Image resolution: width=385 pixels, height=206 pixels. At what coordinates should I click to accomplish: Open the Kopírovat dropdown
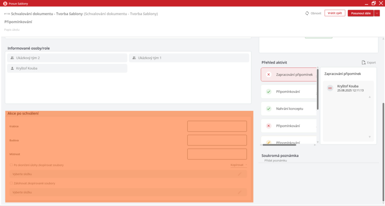pos(239,165)
